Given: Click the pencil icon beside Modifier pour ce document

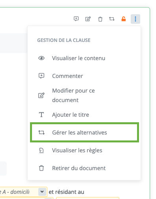Looking at the screenshot, I should [x=41, y=95].
